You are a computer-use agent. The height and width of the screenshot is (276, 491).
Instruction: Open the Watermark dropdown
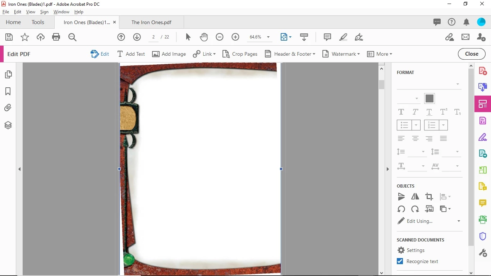click(341, 54)
